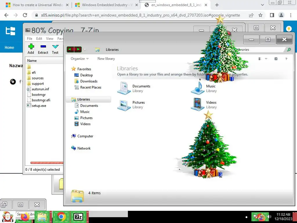Open recent locations dropdown beside nav arrows
Image resolution: width=297 pixels, height=223 pixels.
tap(85, 50)
